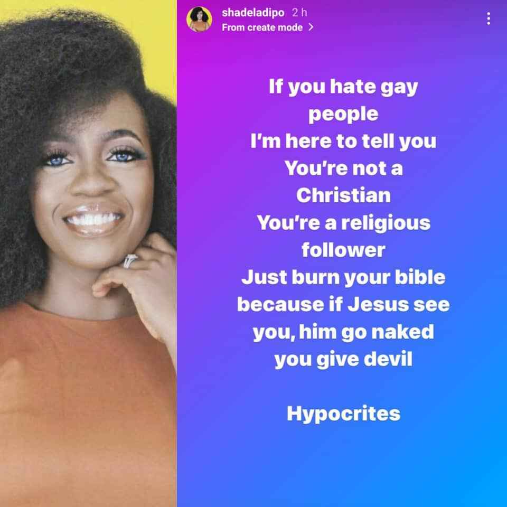Image resolution: width=507 pixels, height=507 pixels.
Task: Click the word Hypocrites in the story
Action: (x=343, y=414)
